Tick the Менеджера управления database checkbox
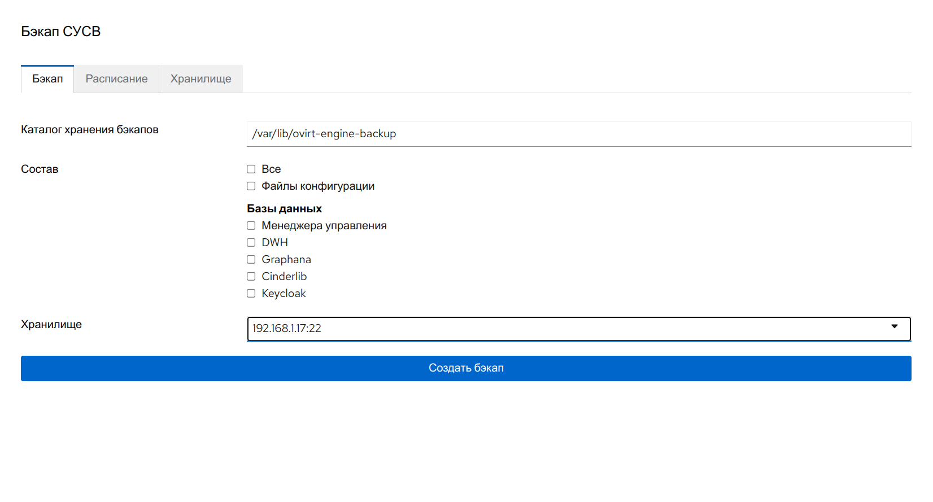Screen dimensions: 933x502 point(251,226)
